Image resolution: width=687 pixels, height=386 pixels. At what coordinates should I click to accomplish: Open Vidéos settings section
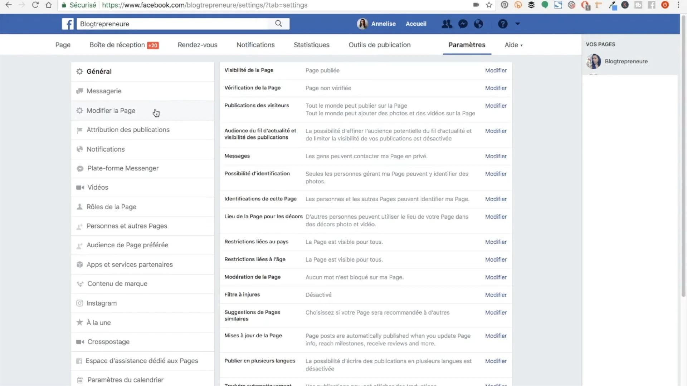(142, 187)
